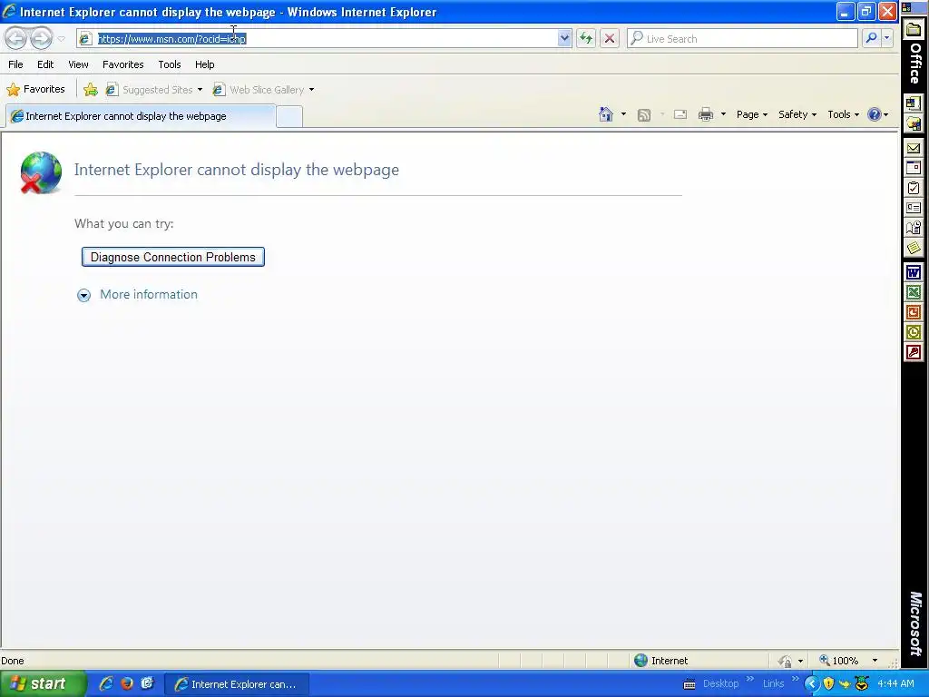Click the Stop loading button

609,38
